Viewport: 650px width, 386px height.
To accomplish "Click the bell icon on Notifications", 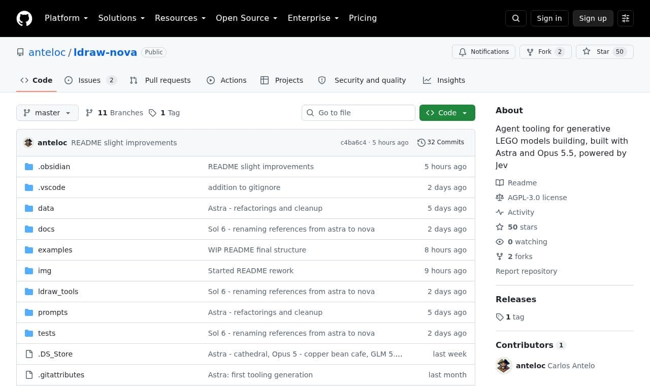I will click(x=463, y=52).
